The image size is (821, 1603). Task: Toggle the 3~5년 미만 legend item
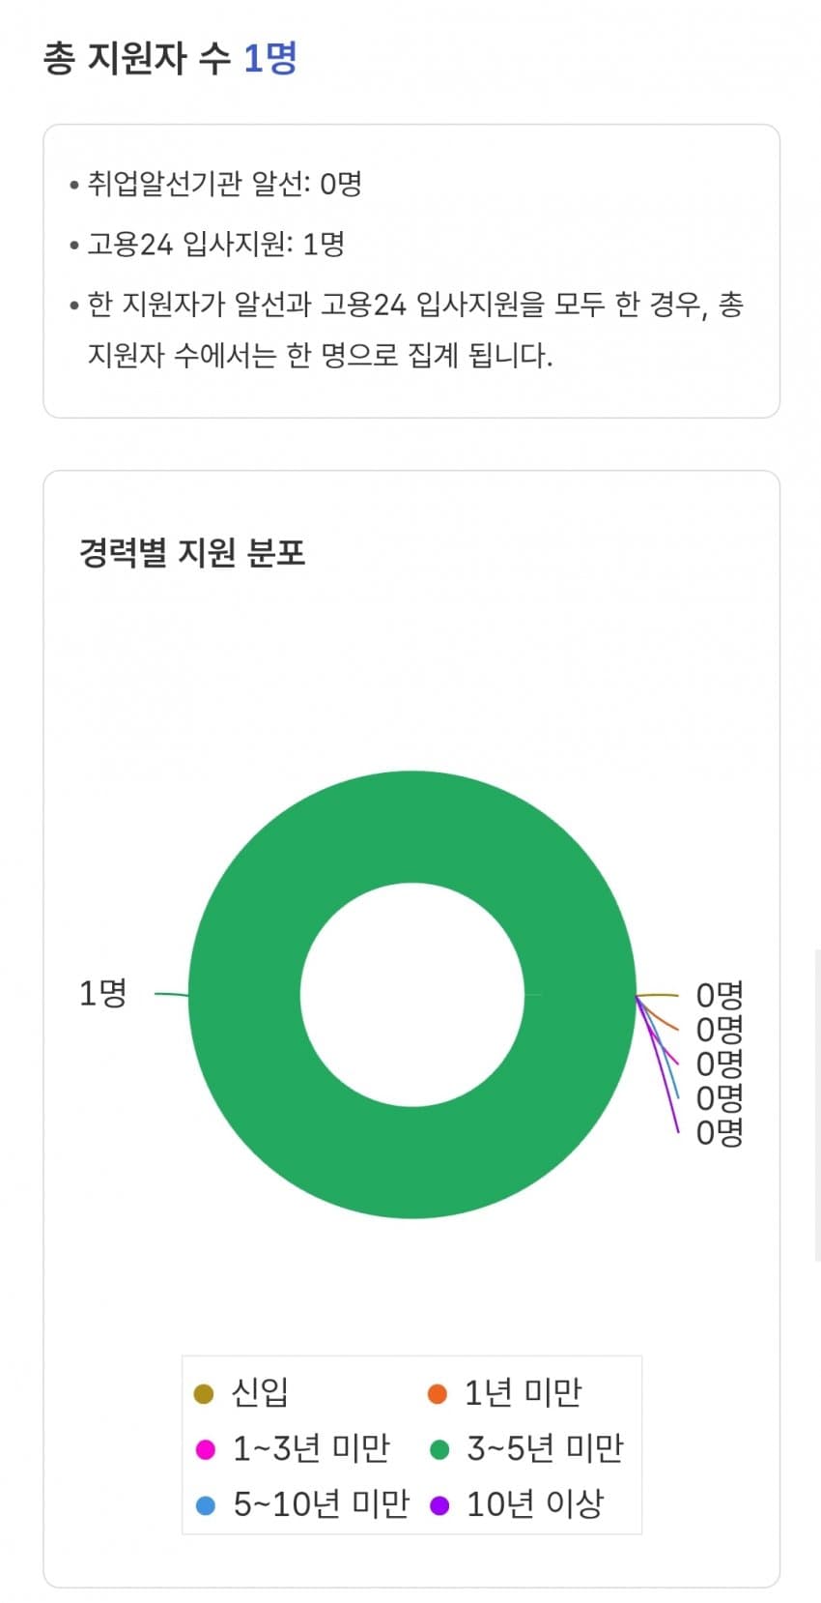(x=526, y=1448)
